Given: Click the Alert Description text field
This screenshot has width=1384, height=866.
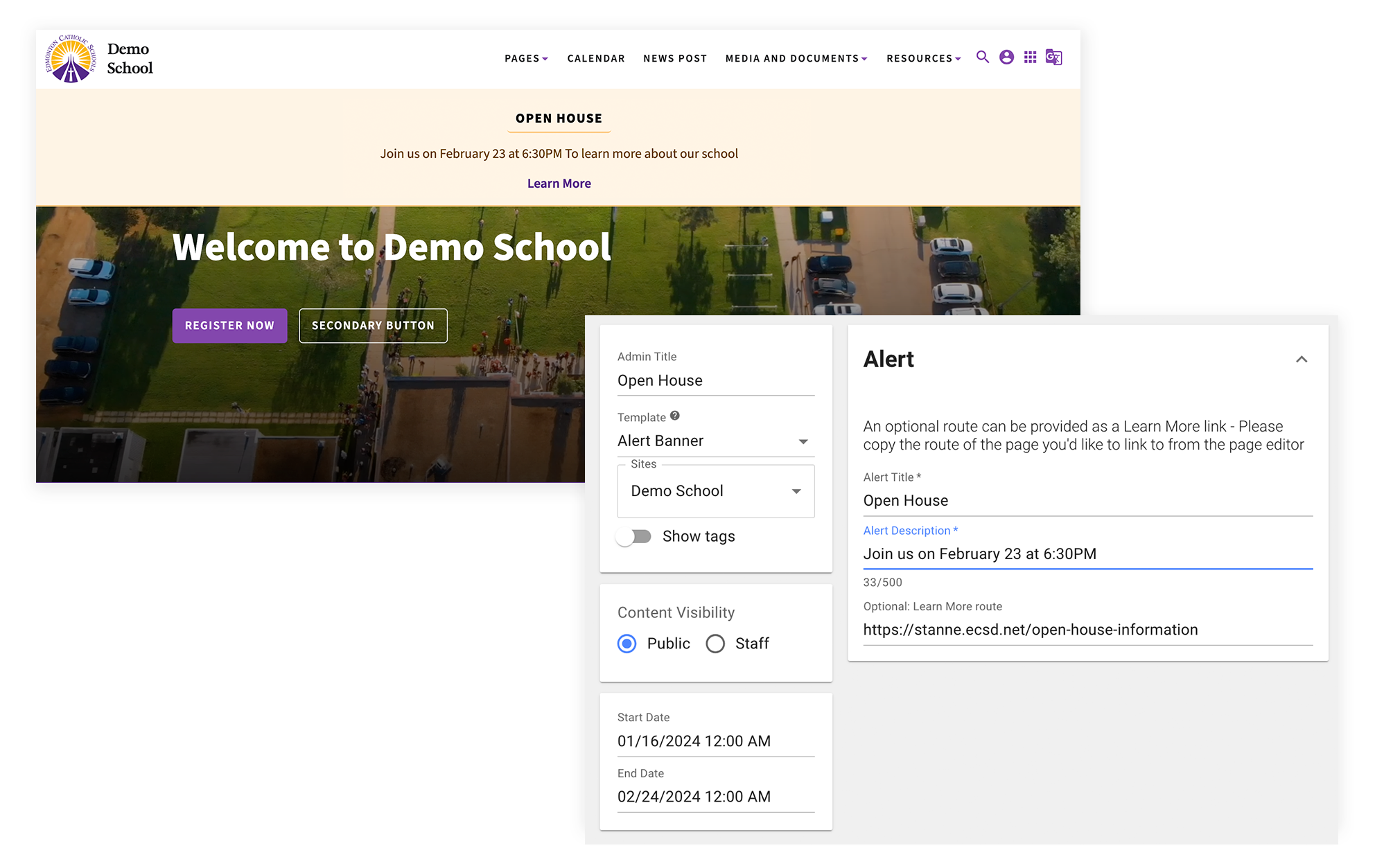Looking at the screenshot, I should pos(1087,554).
